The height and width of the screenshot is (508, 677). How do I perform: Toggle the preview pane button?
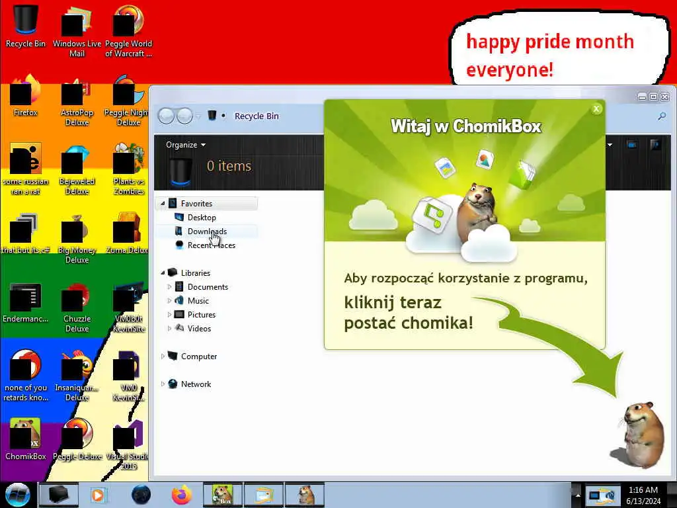(631, 145)
